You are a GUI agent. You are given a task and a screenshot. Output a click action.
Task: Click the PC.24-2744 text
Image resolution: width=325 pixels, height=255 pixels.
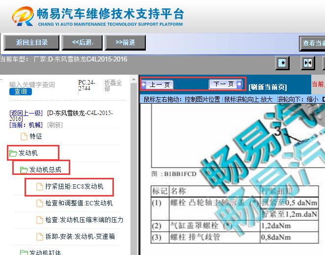coord(86,85)
